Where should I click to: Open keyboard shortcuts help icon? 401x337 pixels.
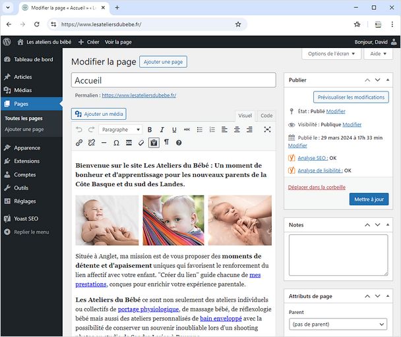(179, 143)
